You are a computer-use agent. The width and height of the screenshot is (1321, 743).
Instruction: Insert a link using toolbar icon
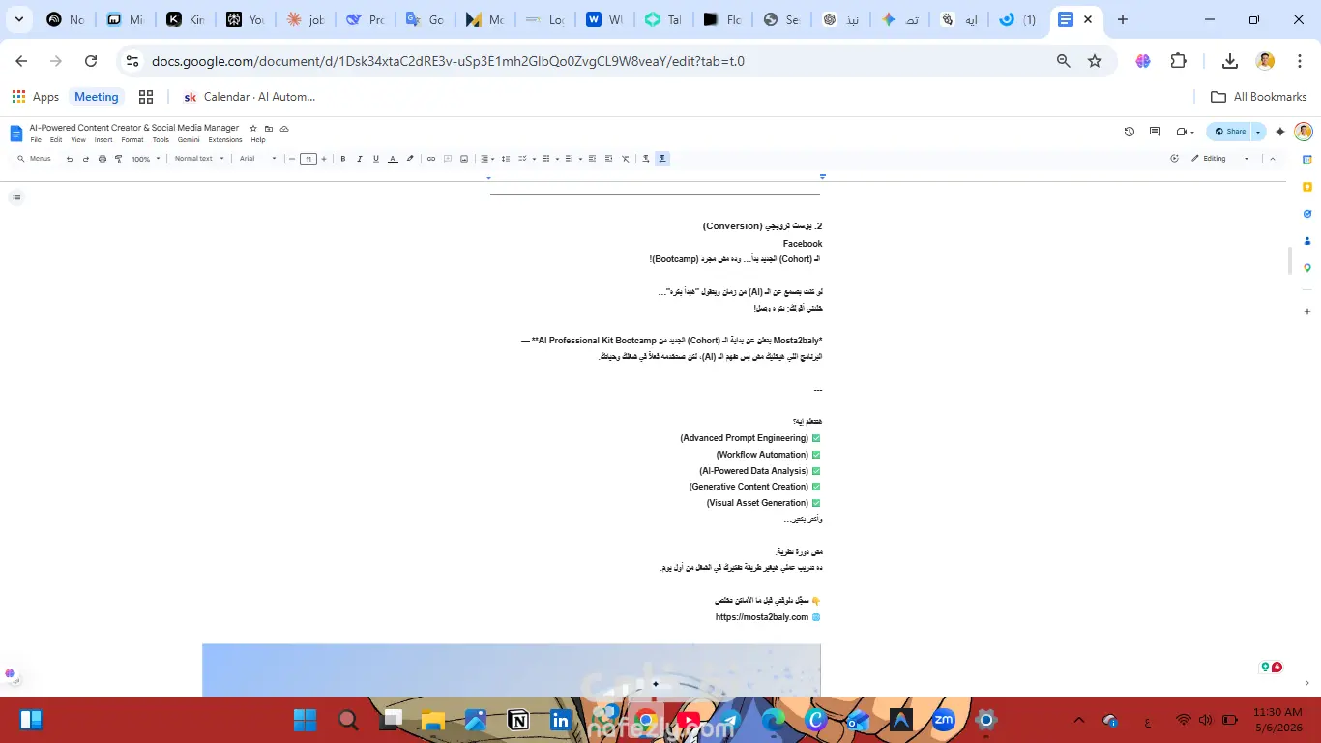[x=431, y=159]
